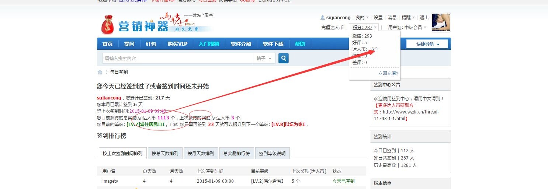
Task: Click 历史最高数 | 1281 人 statistic
Action: [x=395, y=165]
